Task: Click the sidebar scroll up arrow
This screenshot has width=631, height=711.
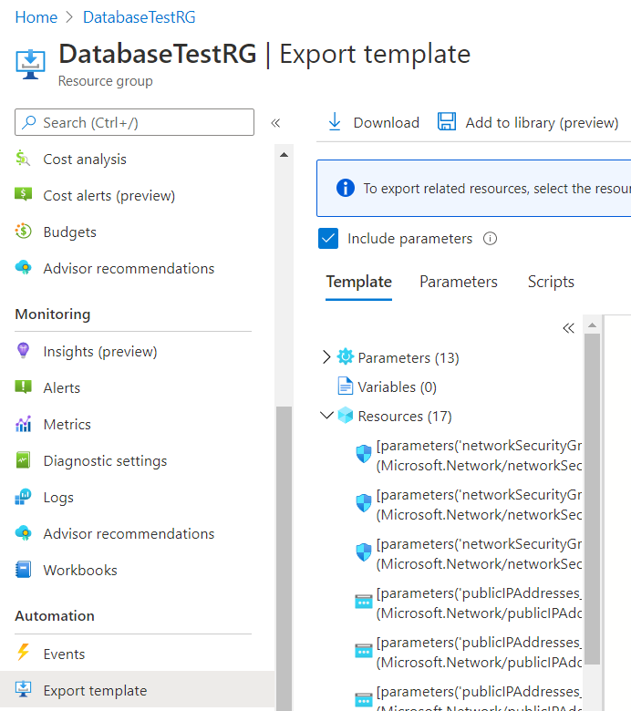Action: point(284,155)
